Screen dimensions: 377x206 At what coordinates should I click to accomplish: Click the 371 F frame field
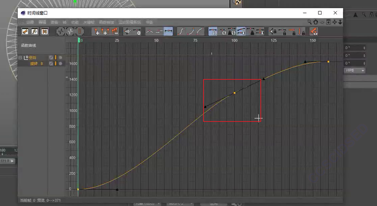7,161
